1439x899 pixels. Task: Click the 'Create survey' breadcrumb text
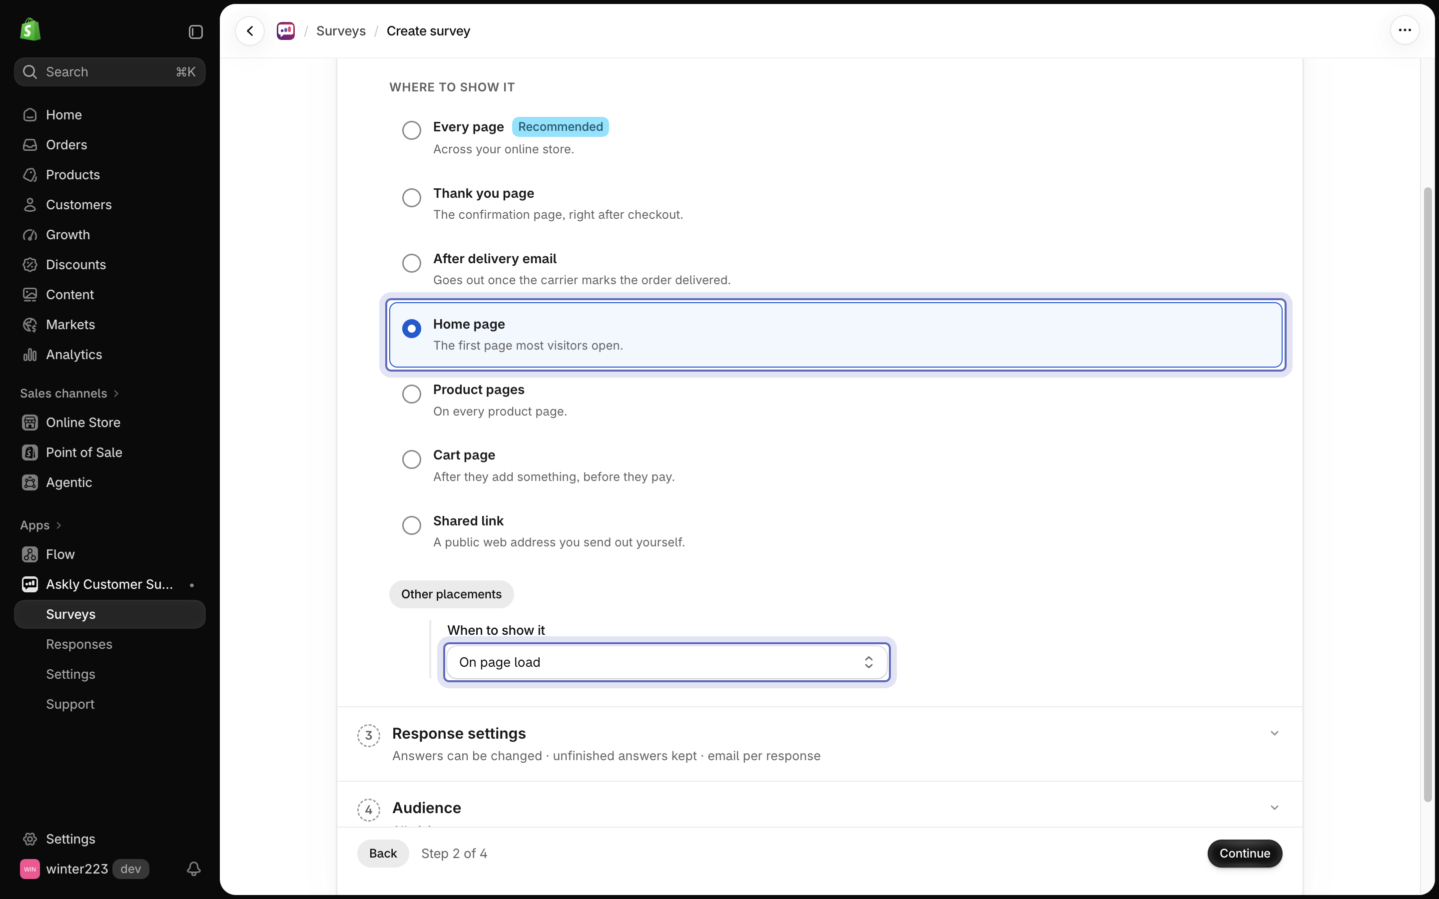pos(428,31)
